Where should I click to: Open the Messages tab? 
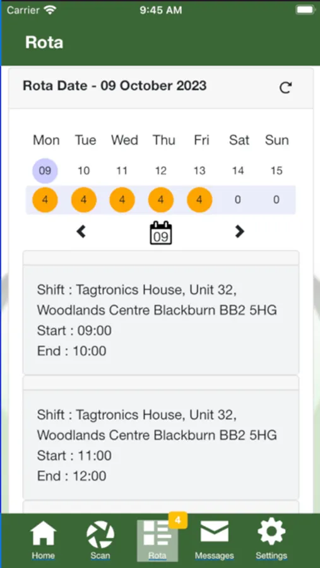pos(214,540)
